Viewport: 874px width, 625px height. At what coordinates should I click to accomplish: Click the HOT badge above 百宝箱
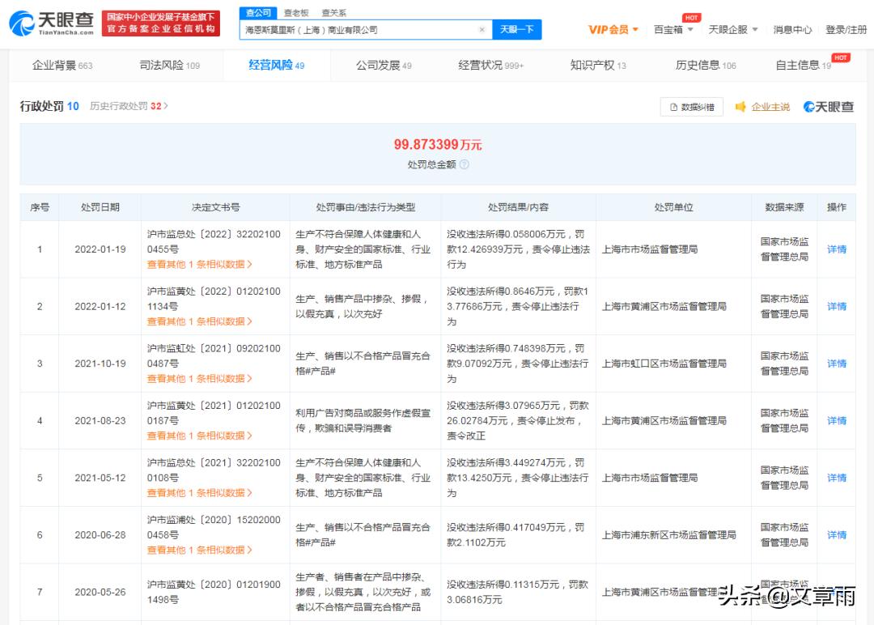692,16
